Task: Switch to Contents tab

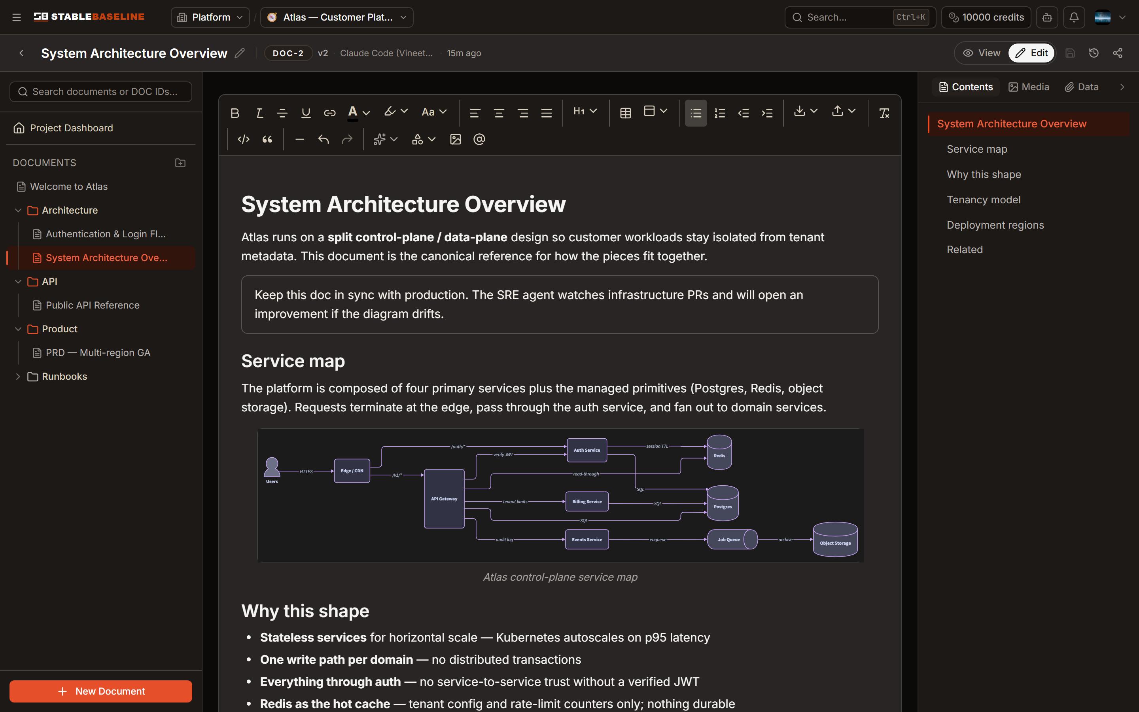Action: [x=966, y=87]
